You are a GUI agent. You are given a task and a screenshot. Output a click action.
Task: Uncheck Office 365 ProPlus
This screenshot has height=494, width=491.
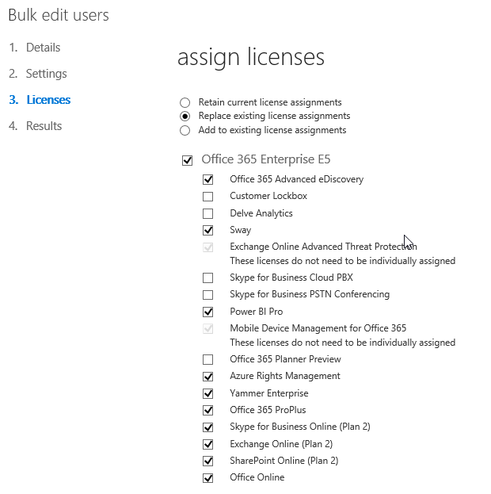tap(207, 410)
